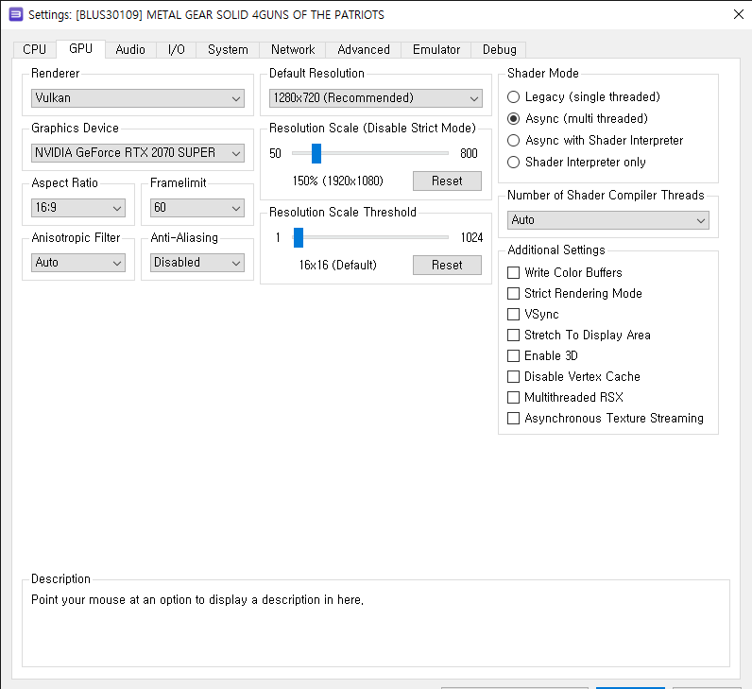Click the 150% (1920x1080) scale text
This screenshot has height=689, width=752.
(338, 181)
